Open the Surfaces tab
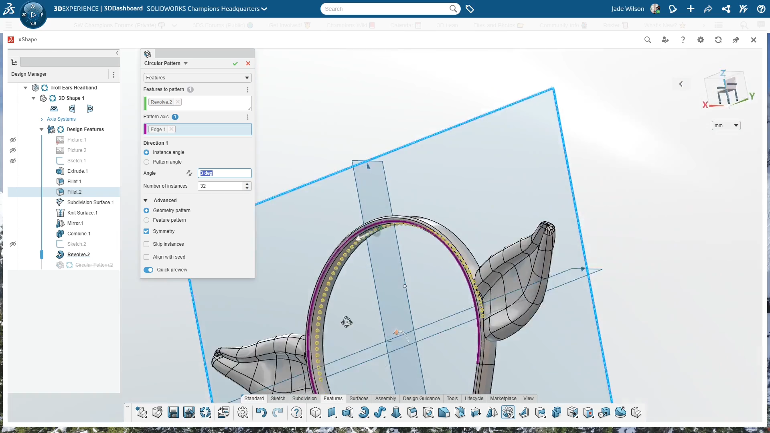 coord(359,399)
